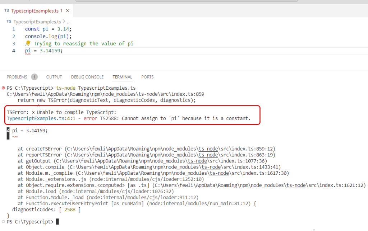Click the console.log(pi); code line
The height and width of the screenshot is (231, 368).
(x=48, y=36)
